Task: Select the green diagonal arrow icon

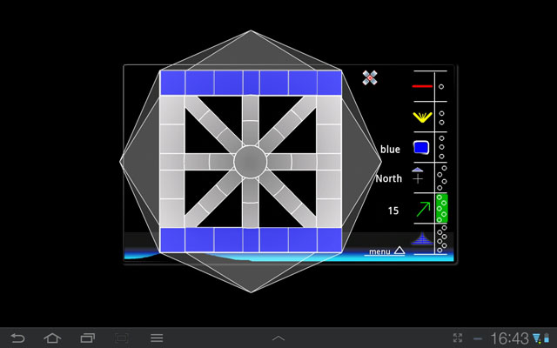Action: [x=423, y=209]
